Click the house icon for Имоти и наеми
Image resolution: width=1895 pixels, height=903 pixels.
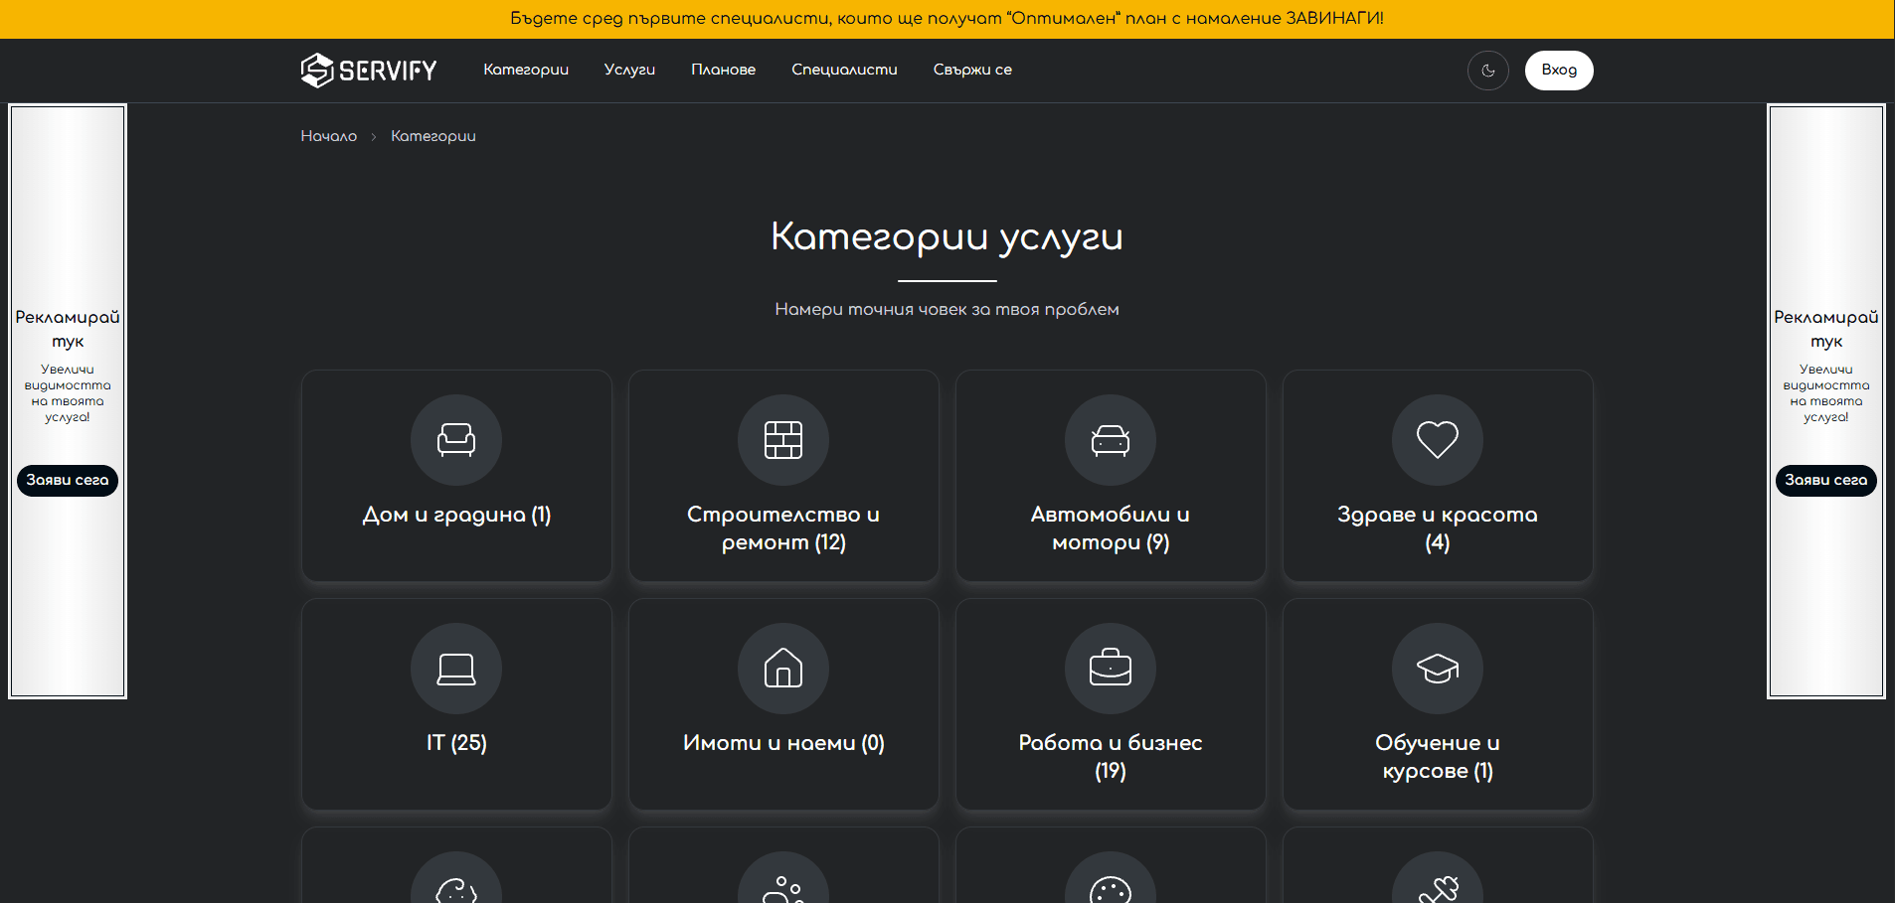pos(783,669)
